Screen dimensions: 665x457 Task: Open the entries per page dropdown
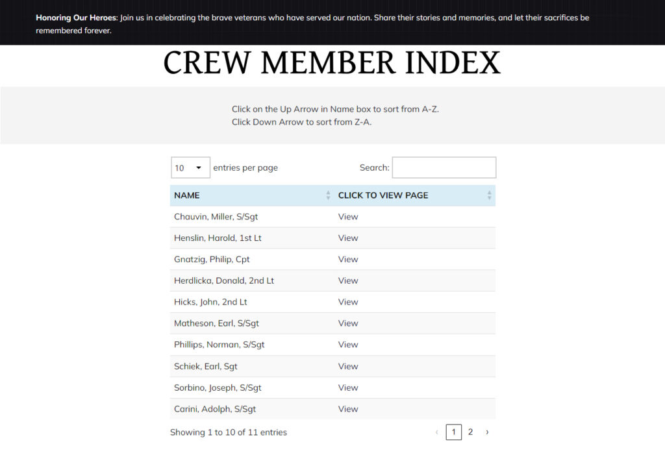(190, 167)
